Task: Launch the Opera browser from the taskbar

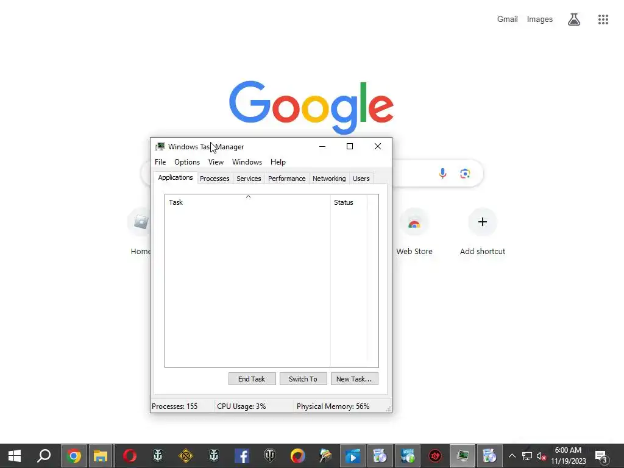Action: coord(130,456)
